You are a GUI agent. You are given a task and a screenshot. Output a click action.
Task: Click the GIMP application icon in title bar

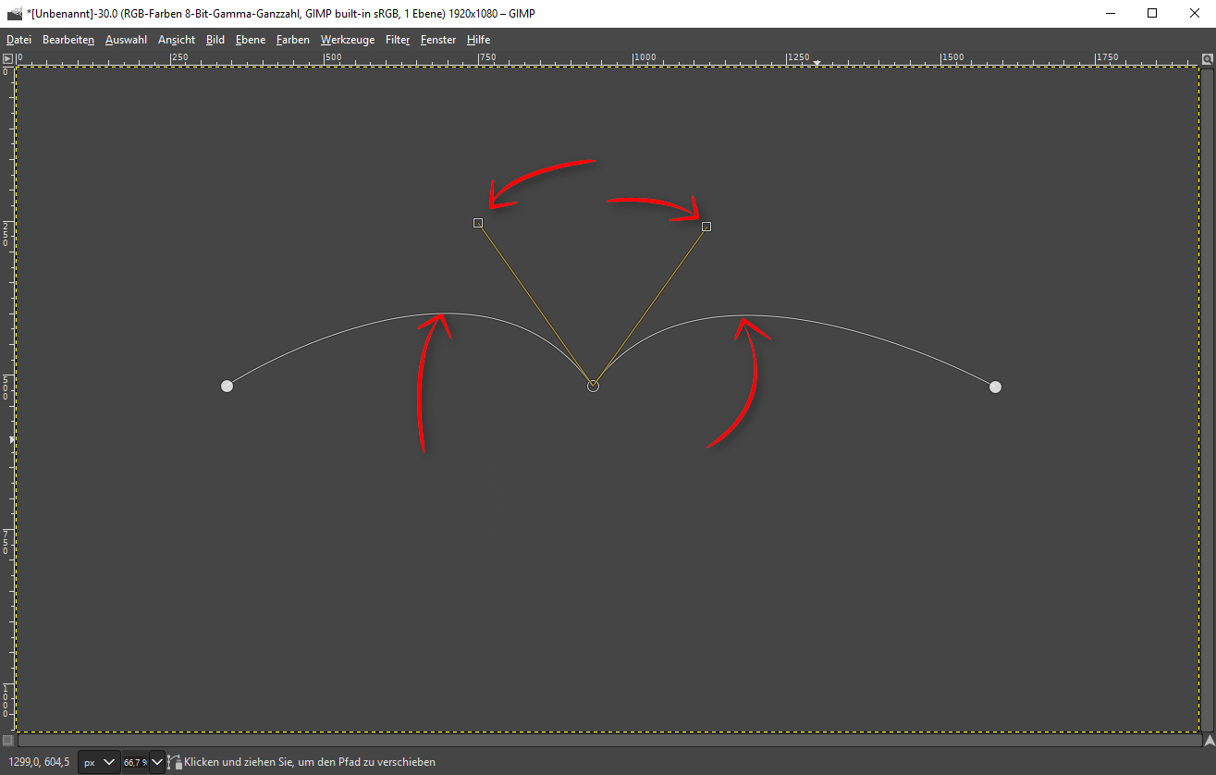click(14, 13)
